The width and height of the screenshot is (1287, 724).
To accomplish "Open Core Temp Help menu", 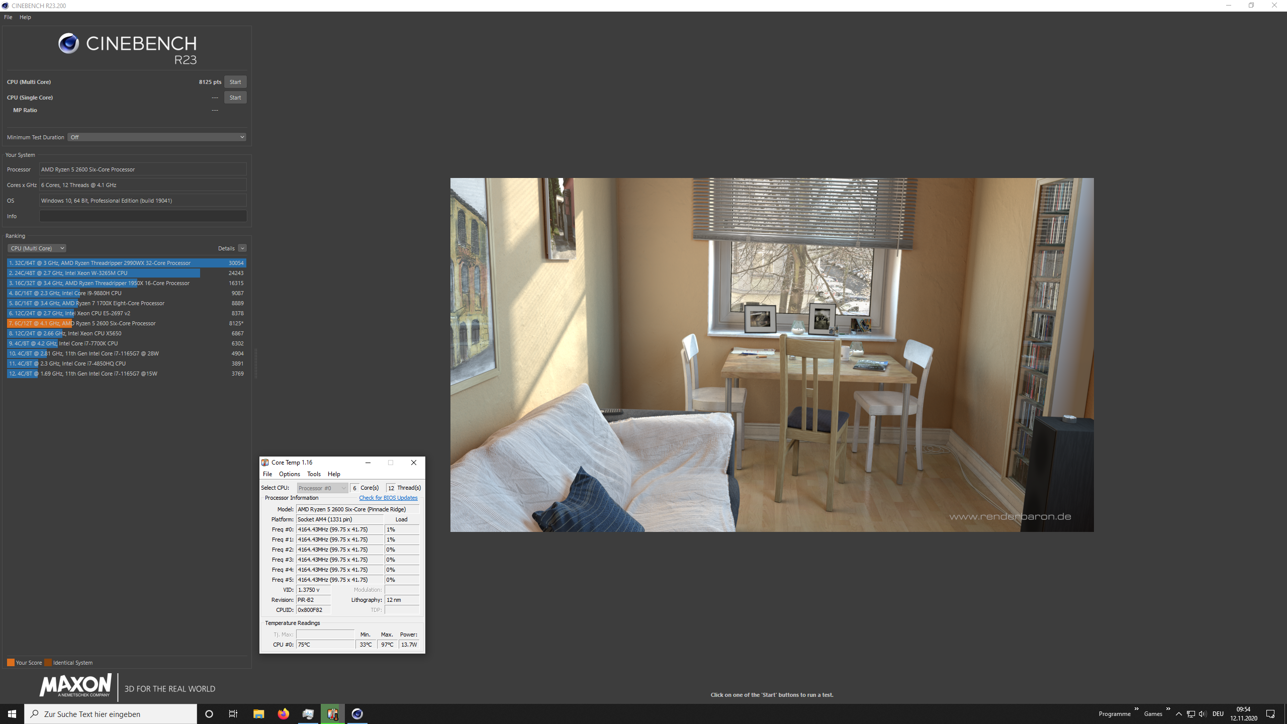I will tap(334, 474).
